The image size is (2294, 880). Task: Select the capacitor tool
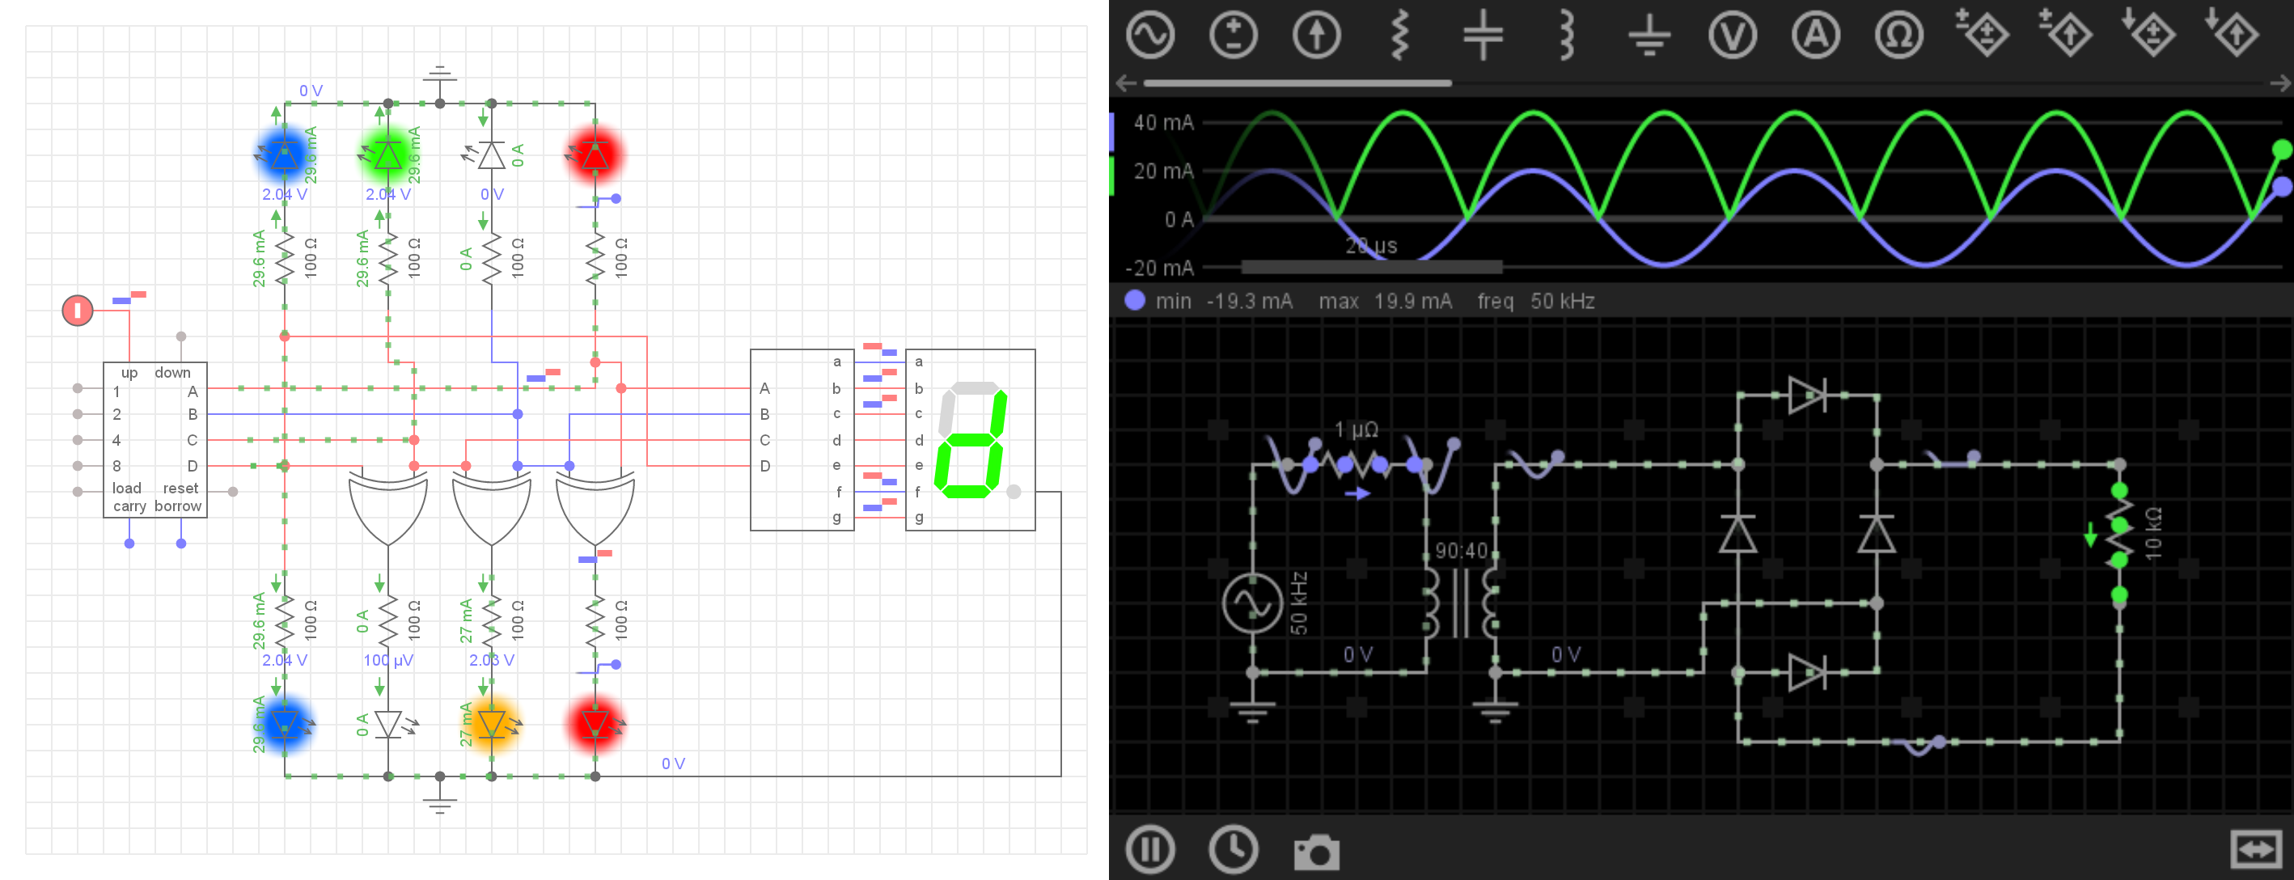pyautogui.click(x=1483, y=36)
